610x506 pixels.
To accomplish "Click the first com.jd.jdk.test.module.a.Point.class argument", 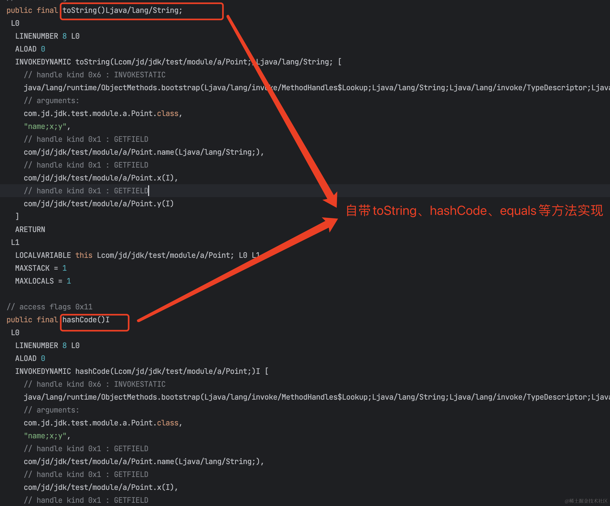I will point(103,114).
